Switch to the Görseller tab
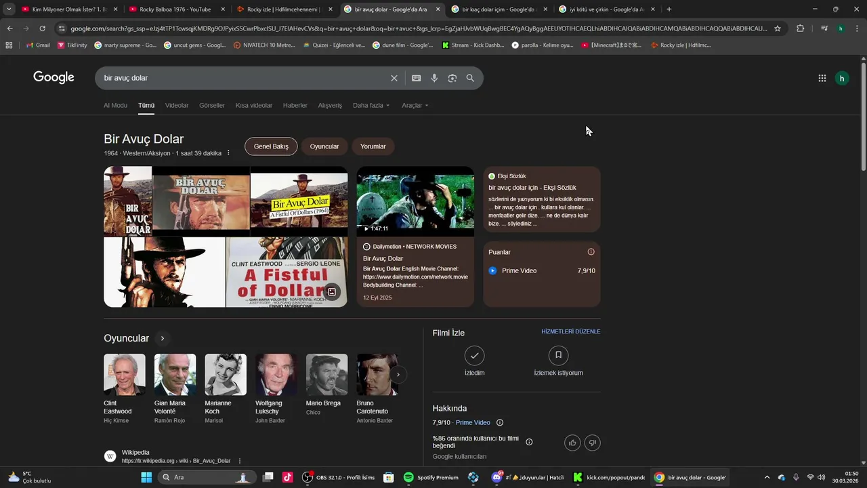Image resolution: width=867 pixels, height=488 pixels. click(x=212, y=105)
